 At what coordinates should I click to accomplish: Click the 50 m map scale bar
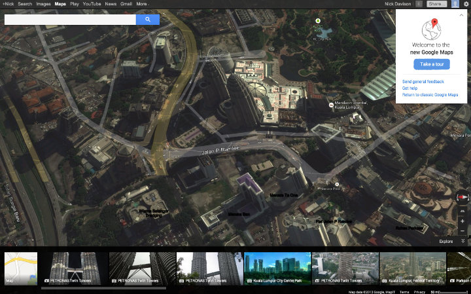pyautogui.click(x=450, y=292)
